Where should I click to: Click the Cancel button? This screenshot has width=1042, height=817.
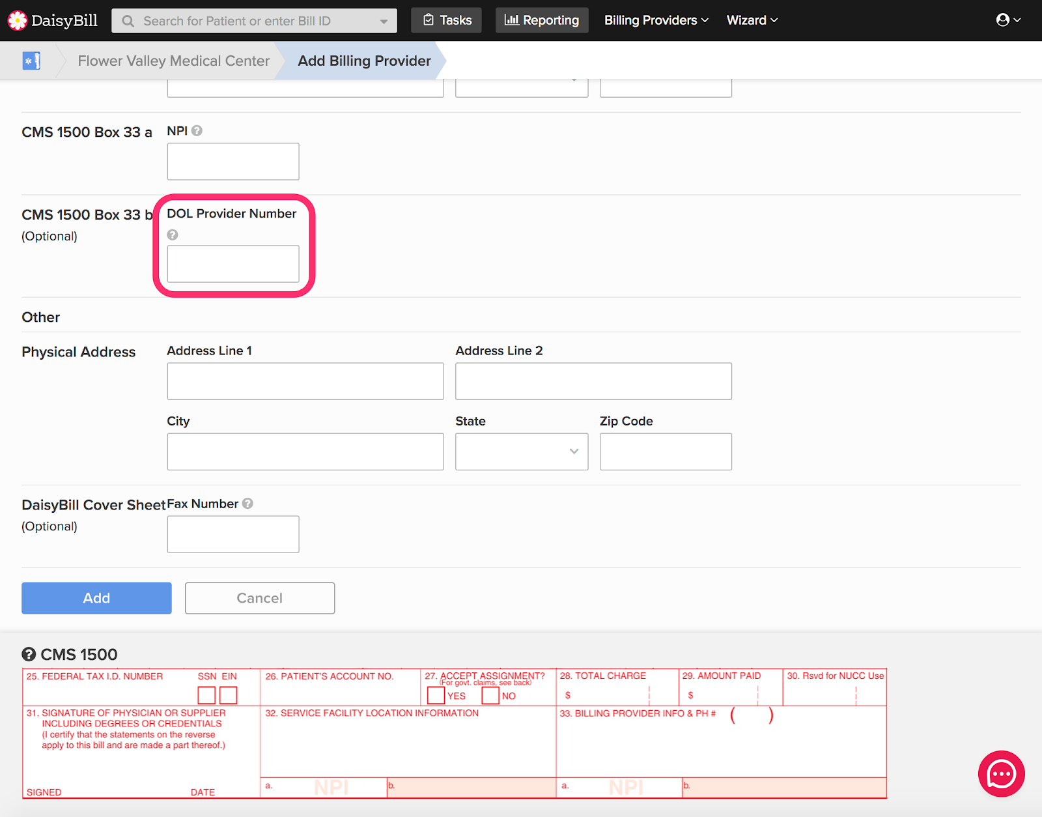click(x=260, y=598)
